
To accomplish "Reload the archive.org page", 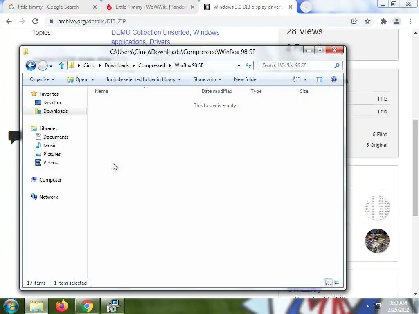I will click(x=35, y=21).
